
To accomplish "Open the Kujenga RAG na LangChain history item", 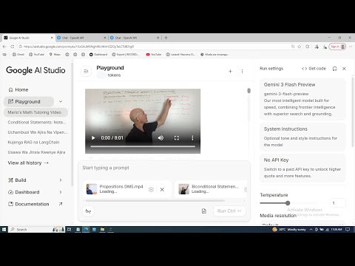I will (33, 143).
